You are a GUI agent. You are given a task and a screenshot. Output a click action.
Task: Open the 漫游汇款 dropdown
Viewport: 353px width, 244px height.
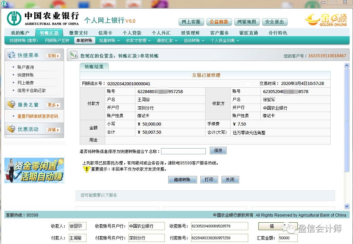tap(167, 41)
